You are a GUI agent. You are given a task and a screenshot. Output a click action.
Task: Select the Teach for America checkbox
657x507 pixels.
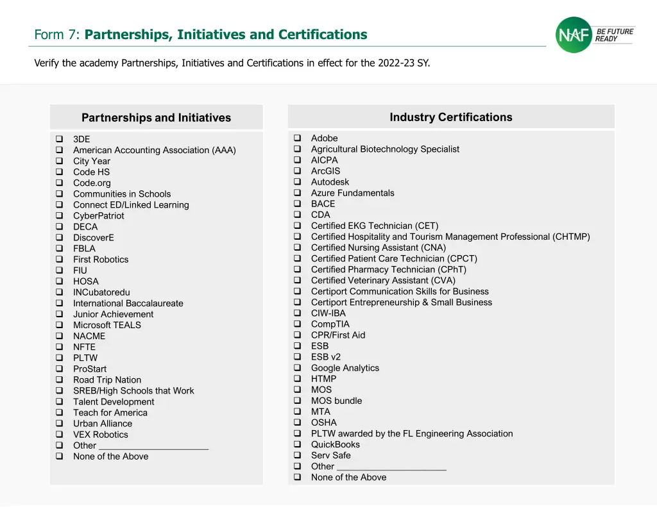click(x=60, y=412)
